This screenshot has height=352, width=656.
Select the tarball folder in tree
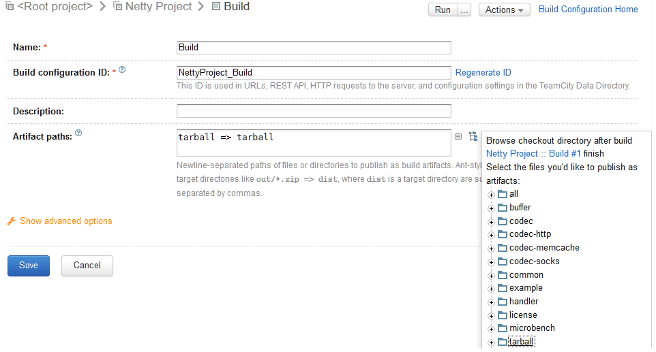tap(521, 342)
